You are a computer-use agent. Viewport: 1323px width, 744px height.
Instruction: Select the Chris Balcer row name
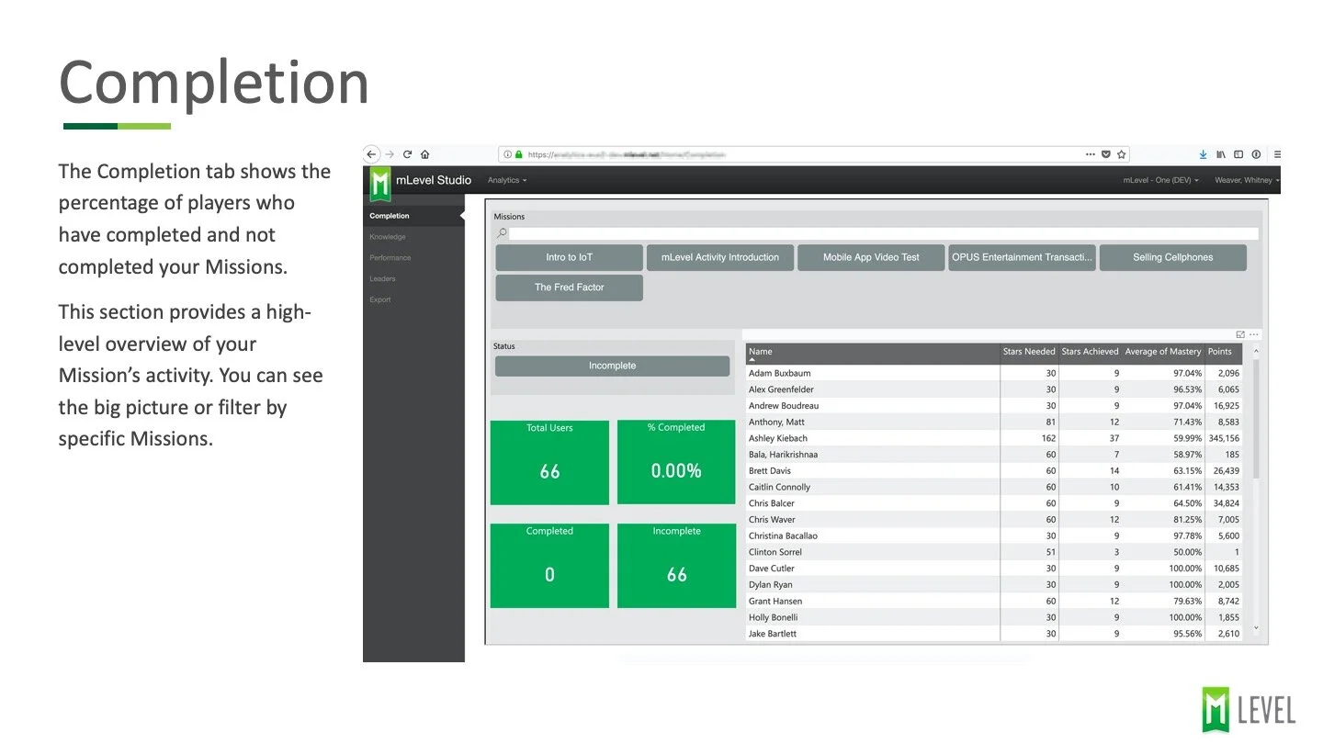[x=772, y=503]
